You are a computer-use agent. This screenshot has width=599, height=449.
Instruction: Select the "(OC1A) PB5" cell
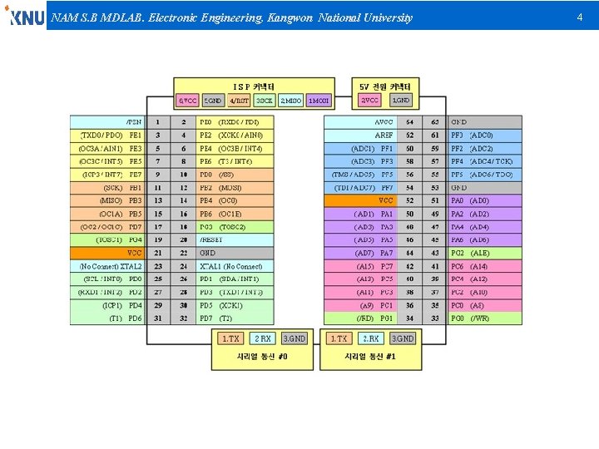pyautogui.click(x=107, y=214)
